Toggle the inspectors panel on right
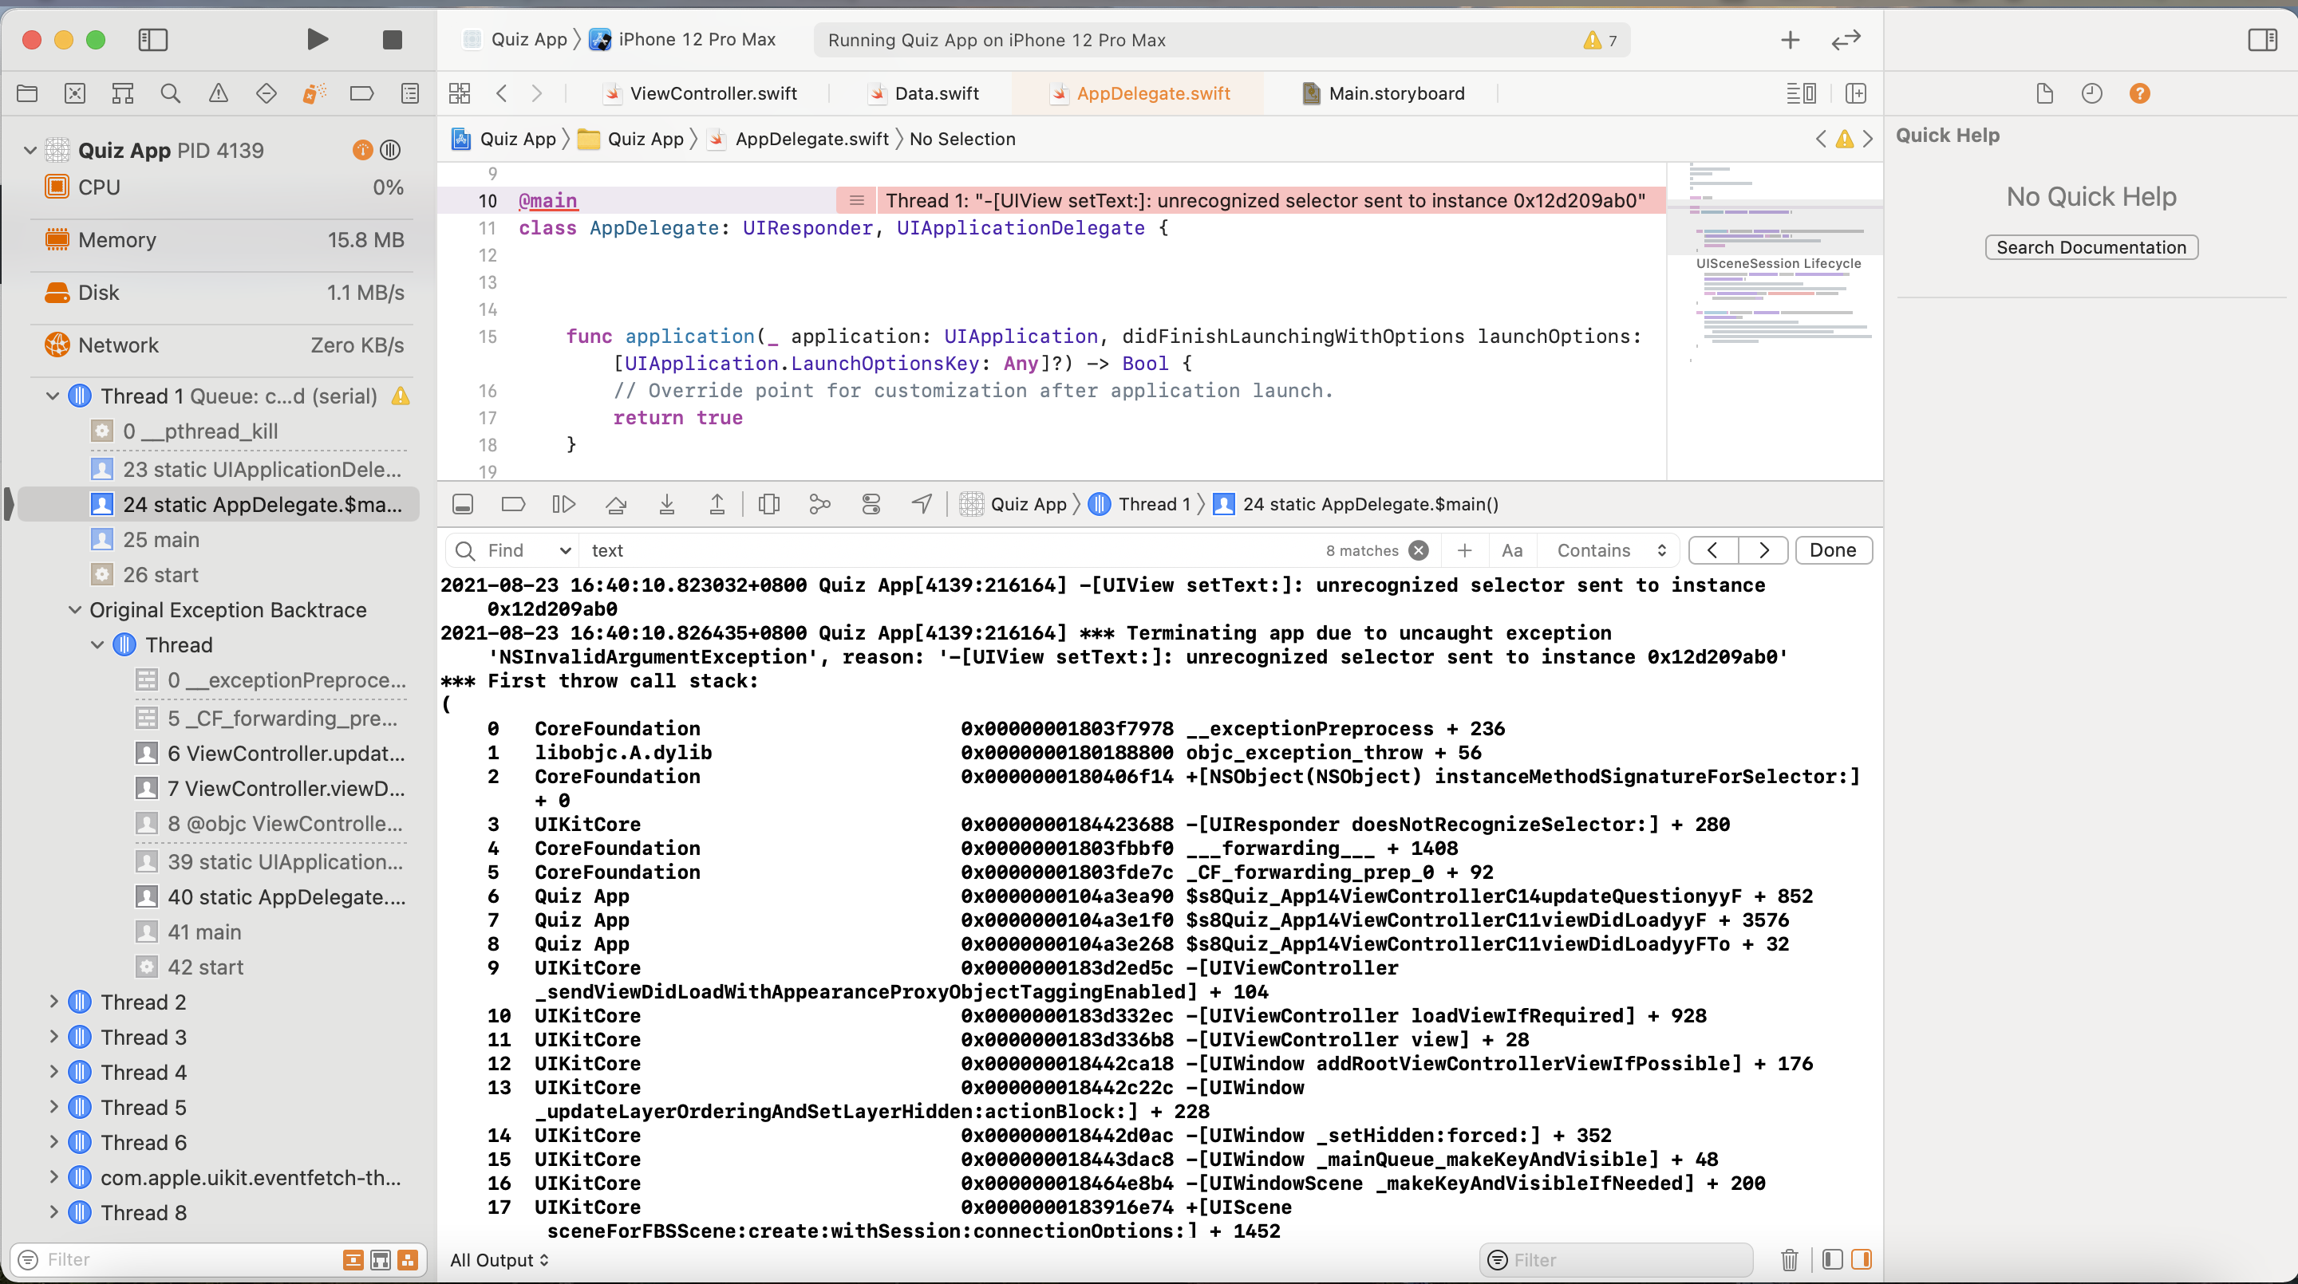Screen dimensions: 2298x1284 (x=2262, y=39)
